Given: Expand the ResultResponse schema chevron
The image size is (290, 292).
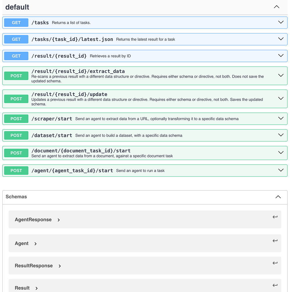Looking at the screenshot, I should (60, 266).
